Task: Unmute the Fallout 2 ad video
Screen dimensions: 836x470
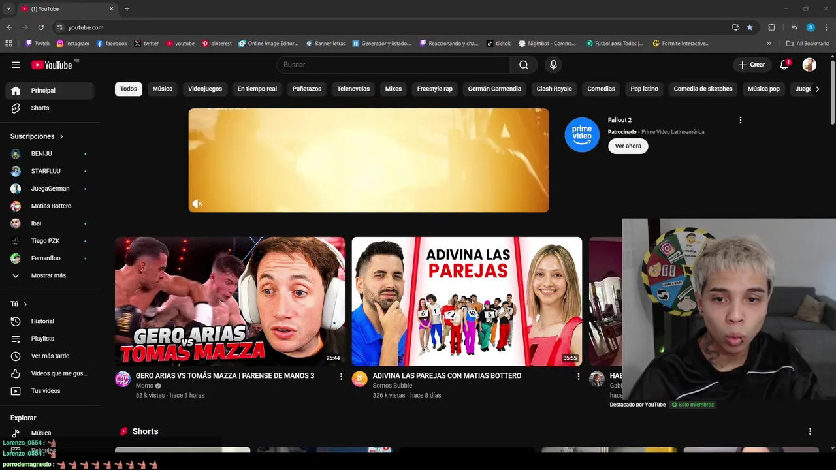Action: 197,204
